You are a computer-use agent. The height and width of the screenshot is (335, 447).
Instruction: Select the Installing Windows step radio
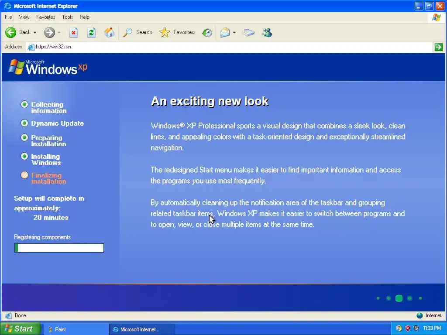(x=24, y=157)
